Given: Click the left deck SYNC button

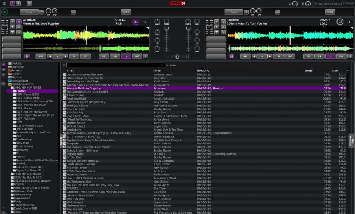Looking at the screenshot, I should (137, 56).
